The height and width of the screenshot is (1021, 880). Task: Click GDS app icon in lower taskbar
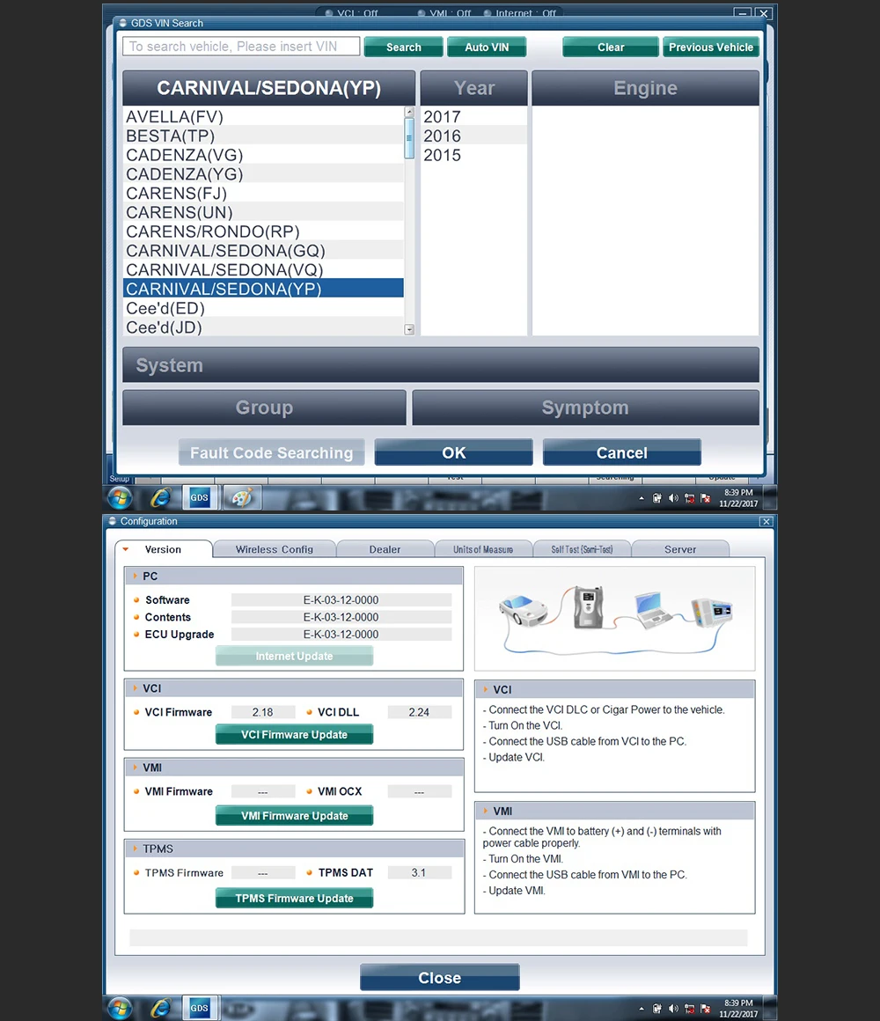pyautogui.click(x=199, y=1008)
